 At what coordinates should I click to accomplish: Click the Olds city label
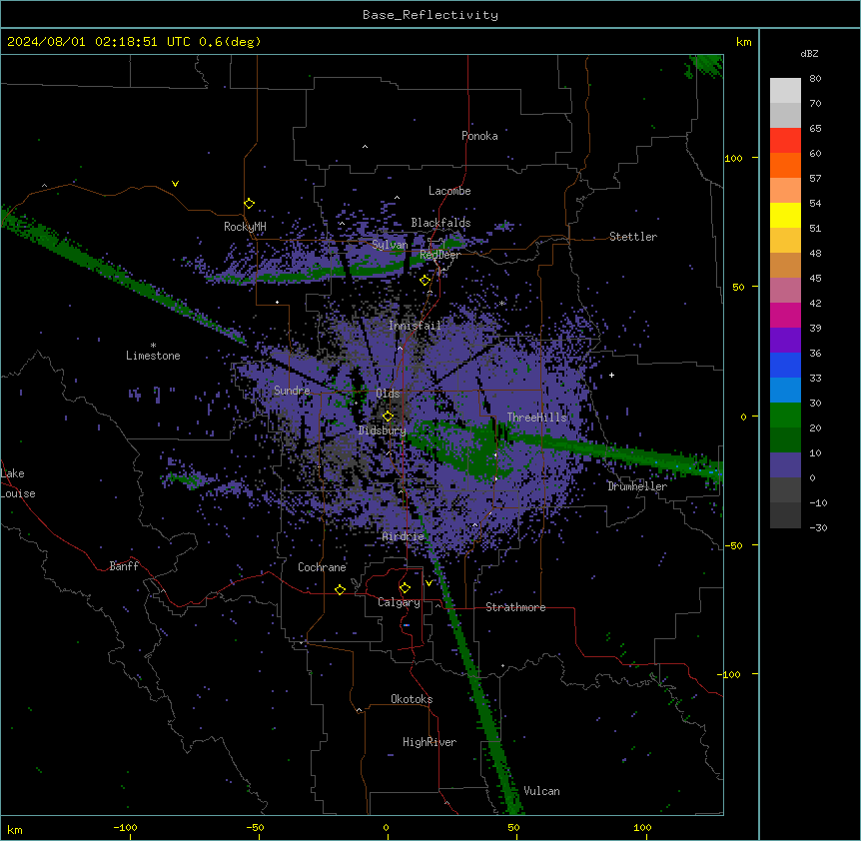[388, 394]
